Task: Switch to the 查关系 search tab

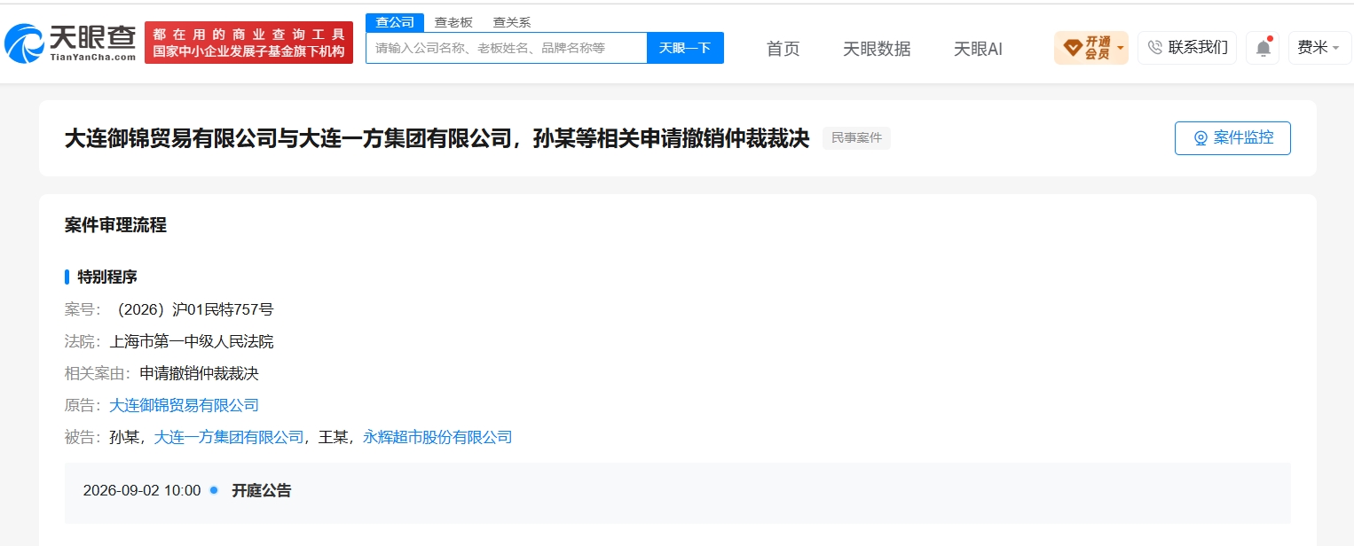Action: [512, 22]
